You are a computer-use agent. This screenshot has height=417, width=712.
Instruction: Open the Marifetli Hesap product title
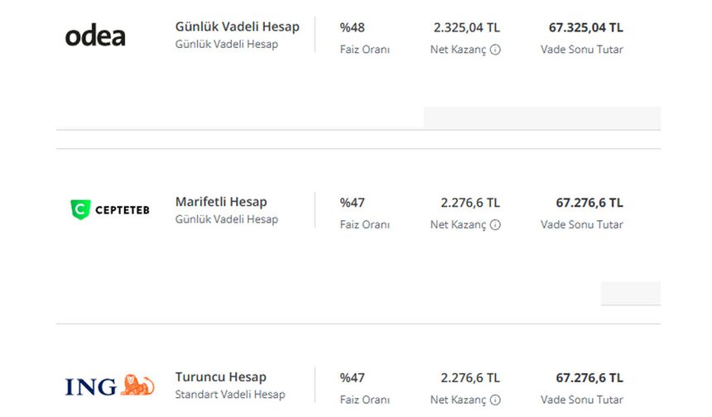(221, 202)
